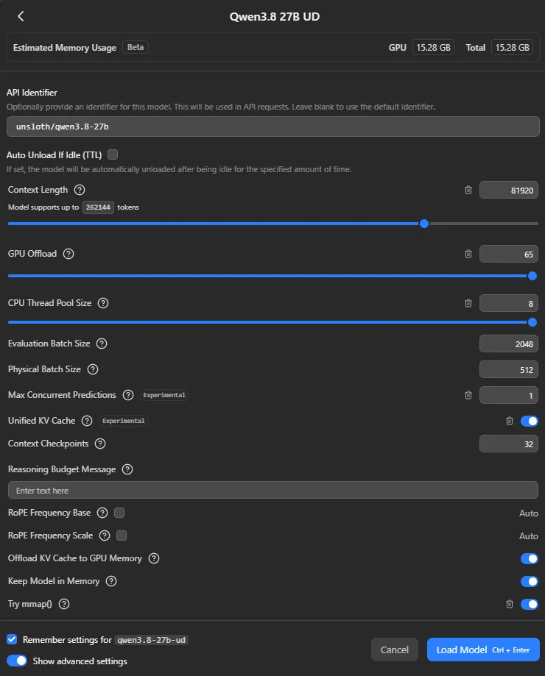Open help icon next to Context Checkpoints

[x=100, y=444]
